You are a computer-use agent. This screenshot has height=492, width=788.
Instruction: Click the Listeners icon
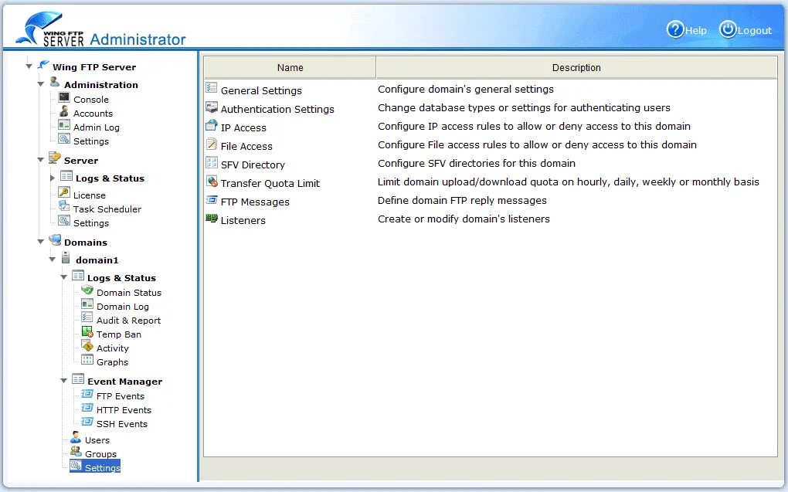pos(212,218)
